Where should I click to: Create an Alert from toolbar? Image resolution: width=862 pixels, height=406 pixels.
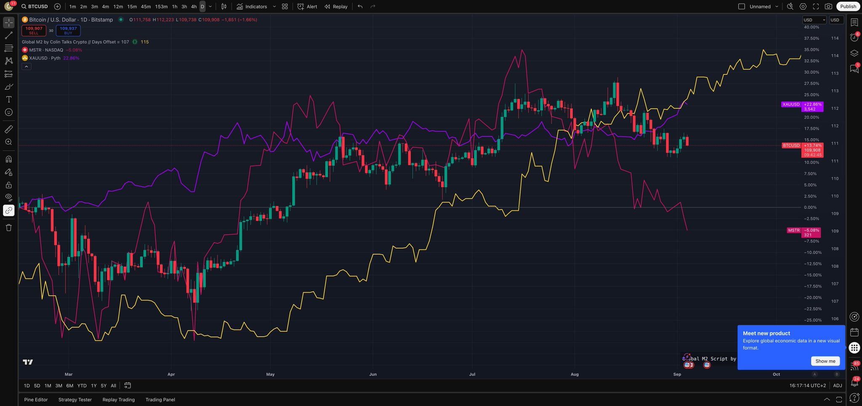[x=307, y=7]
